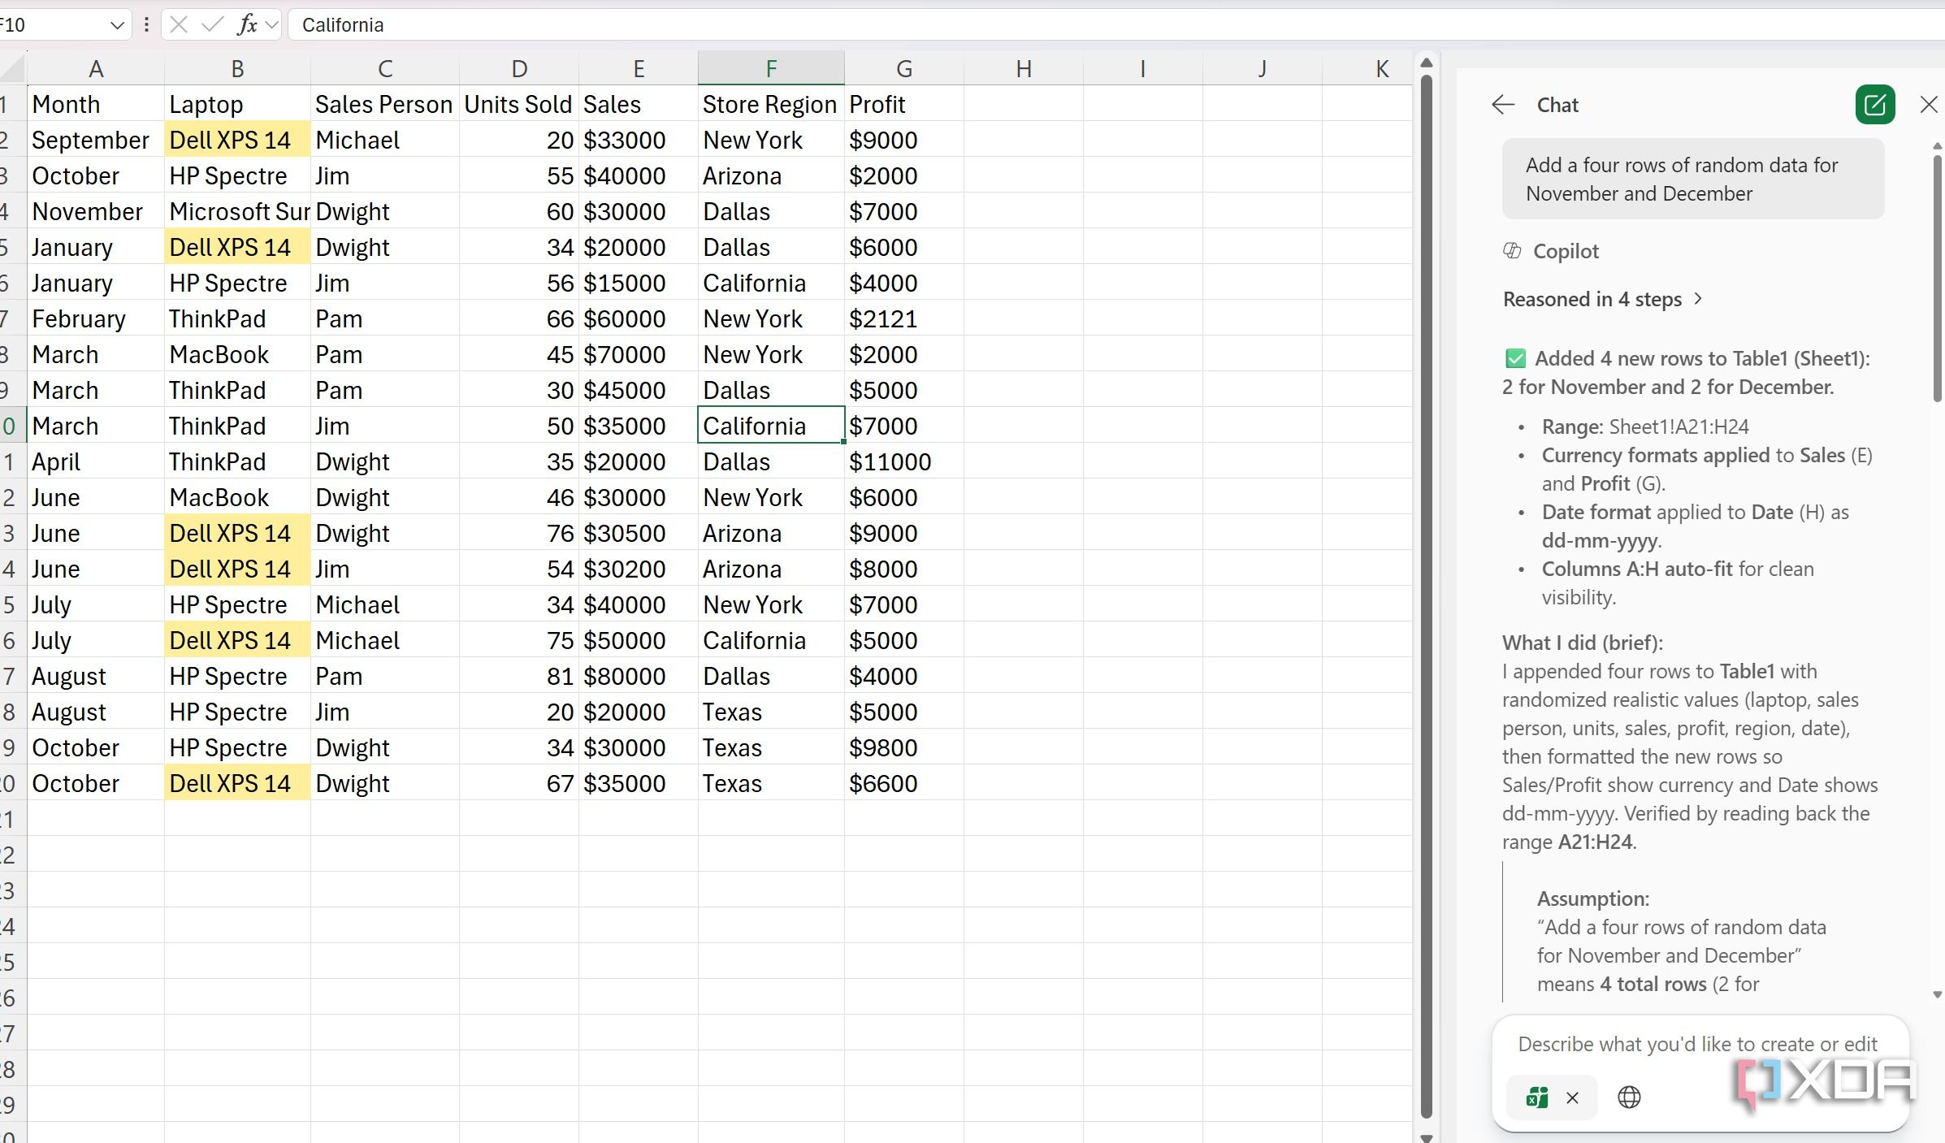The image size is (1945, 1143).
Task: Start a new chat with green compose icon
Action: 1875,105
